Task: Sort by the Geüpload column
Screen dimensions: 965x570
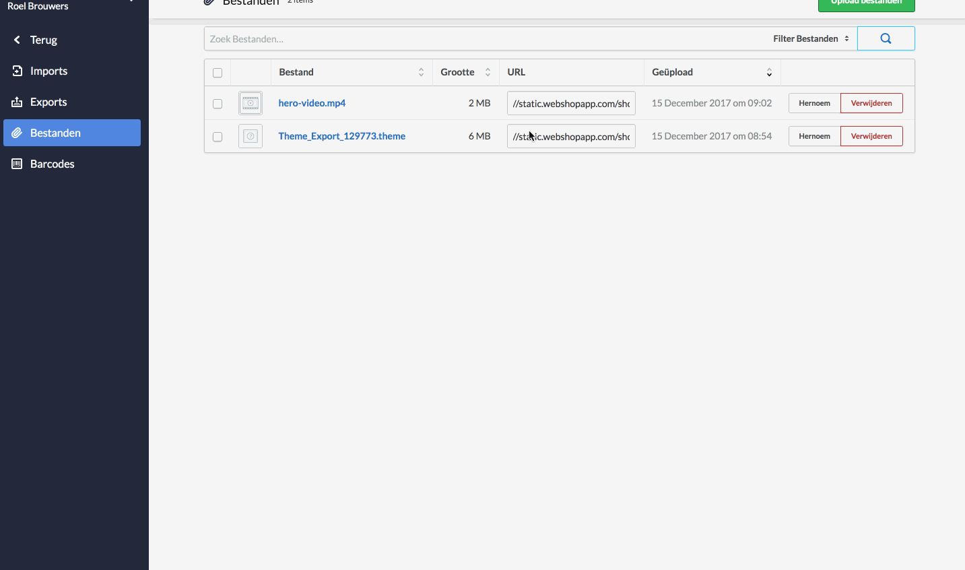Action: (712, 72)
